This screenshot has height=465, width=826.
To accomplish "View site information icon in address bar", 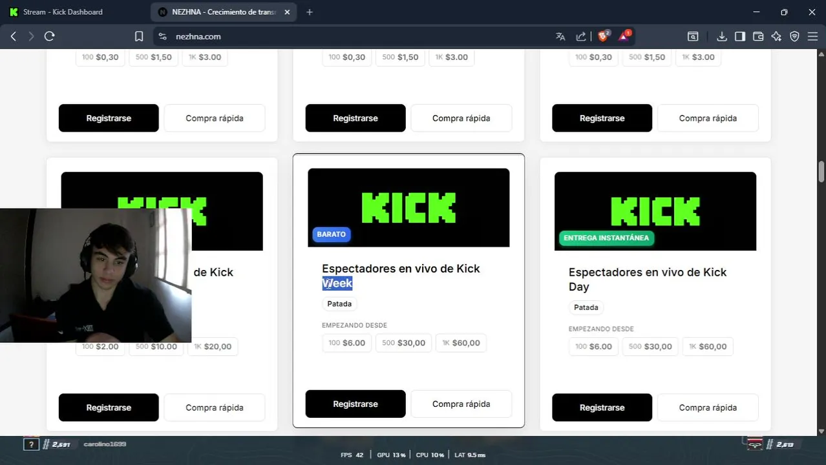I will [162, 37].
